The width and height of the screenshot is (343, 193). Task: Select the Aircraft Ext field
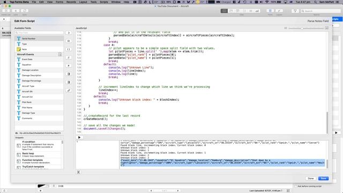click(39, 96)
